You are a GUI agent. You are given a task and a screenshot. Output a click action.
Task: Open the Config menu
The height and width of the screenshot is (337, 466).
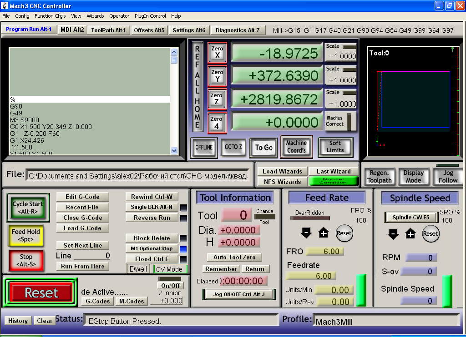22,16
